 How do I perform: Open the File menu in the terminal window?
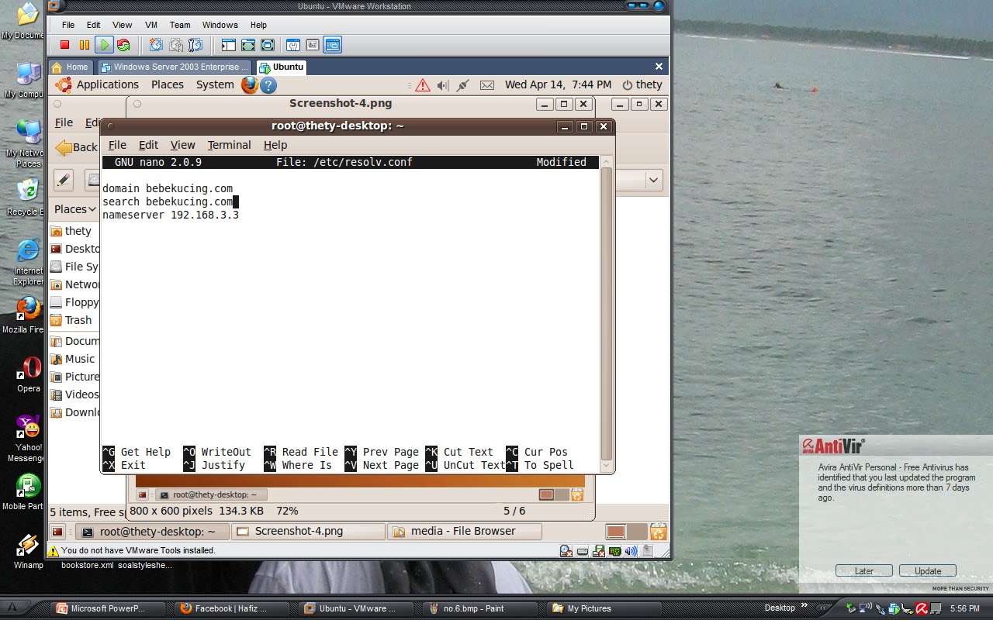117,145
